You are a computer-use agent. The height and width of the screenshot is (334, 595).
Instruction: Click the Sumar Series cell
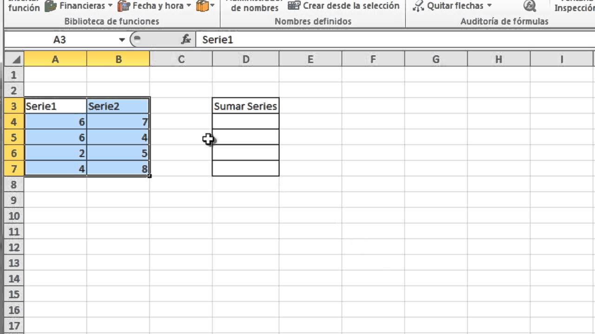[x=245, y=106]
